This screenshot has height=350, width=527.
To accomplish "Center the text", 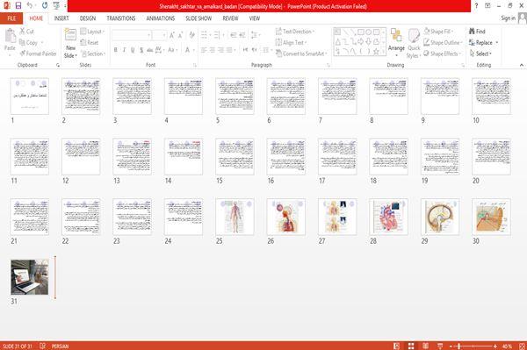I will [x=213, y=50].
